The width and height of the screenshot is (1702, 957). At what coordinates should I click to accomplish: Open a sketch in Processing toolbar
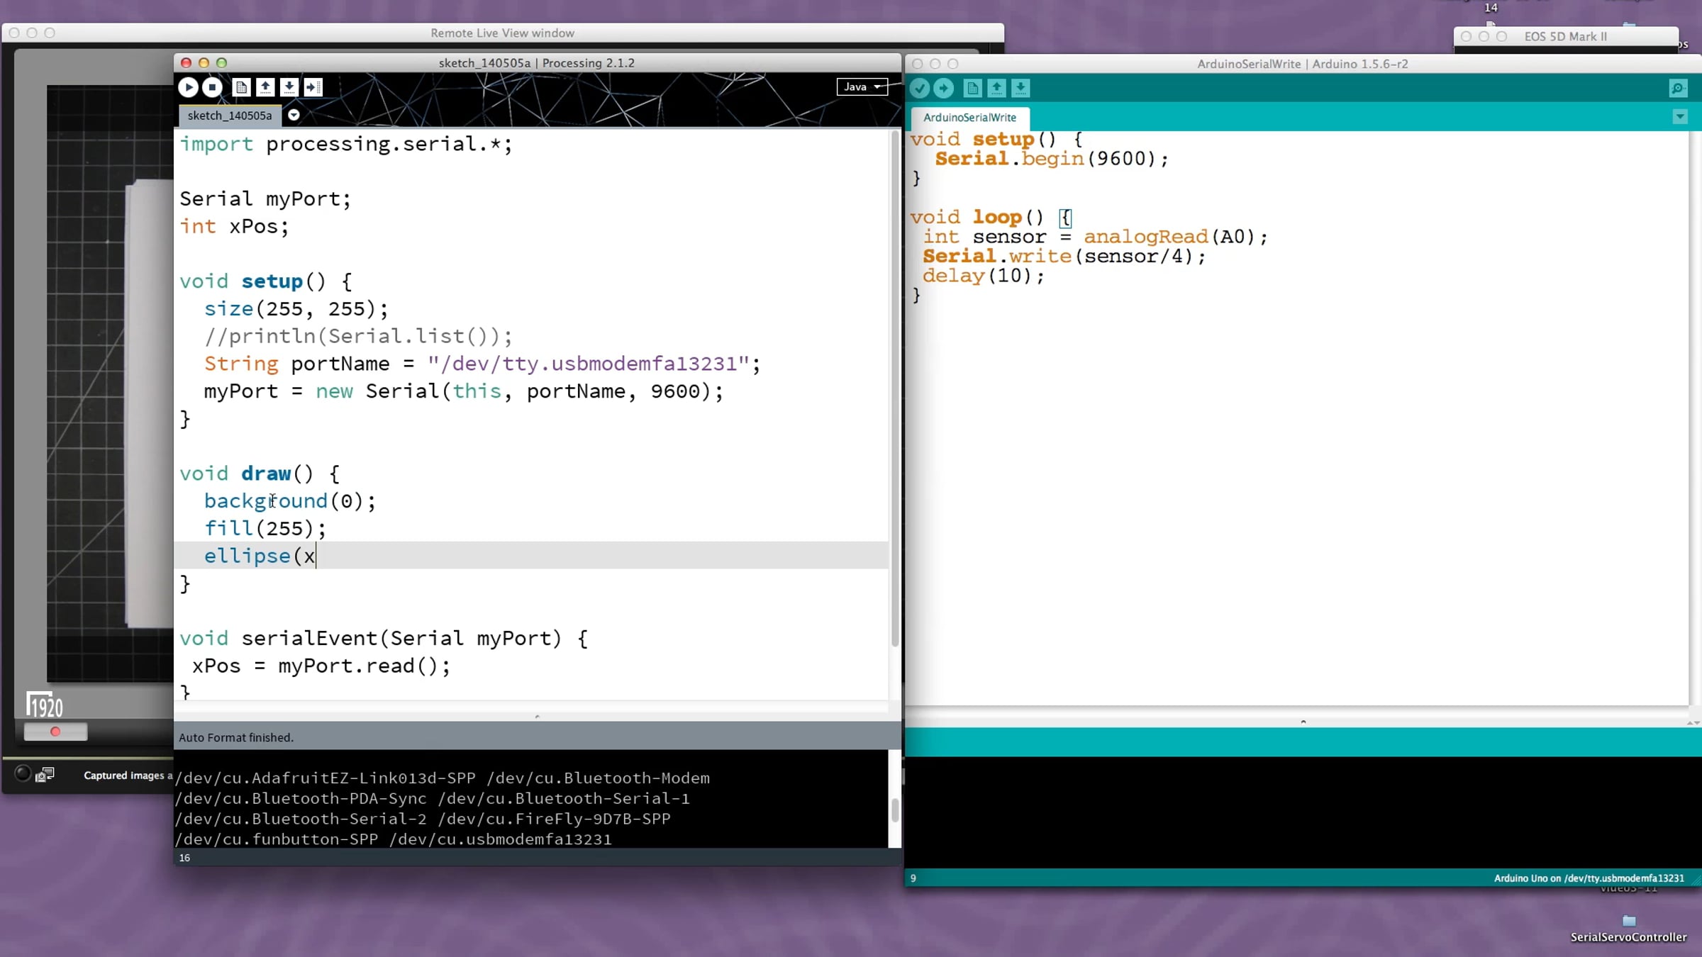tap(265, 87)
